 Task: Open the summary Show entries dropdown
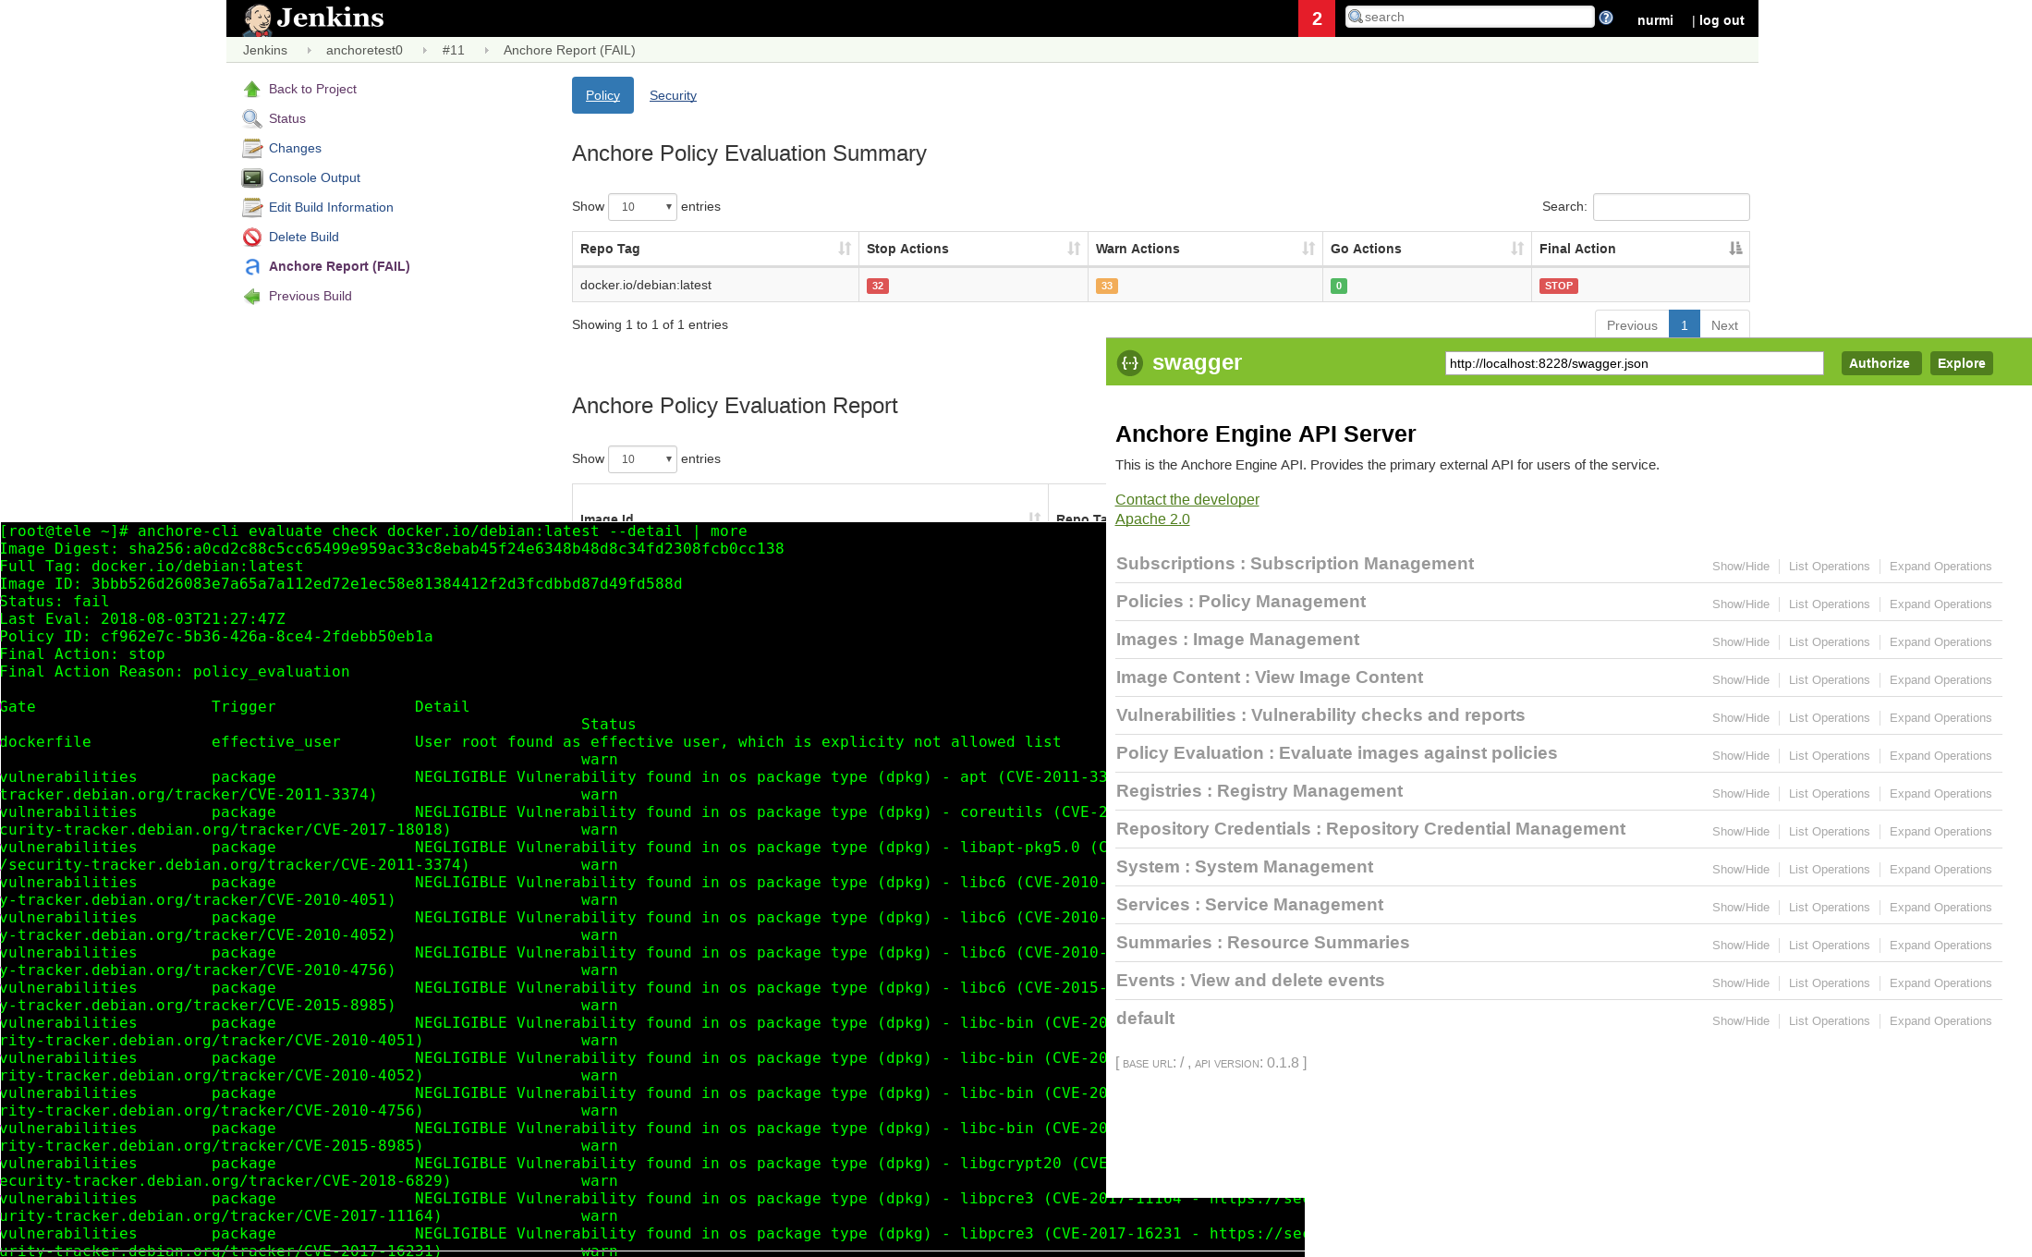(642, 206)
